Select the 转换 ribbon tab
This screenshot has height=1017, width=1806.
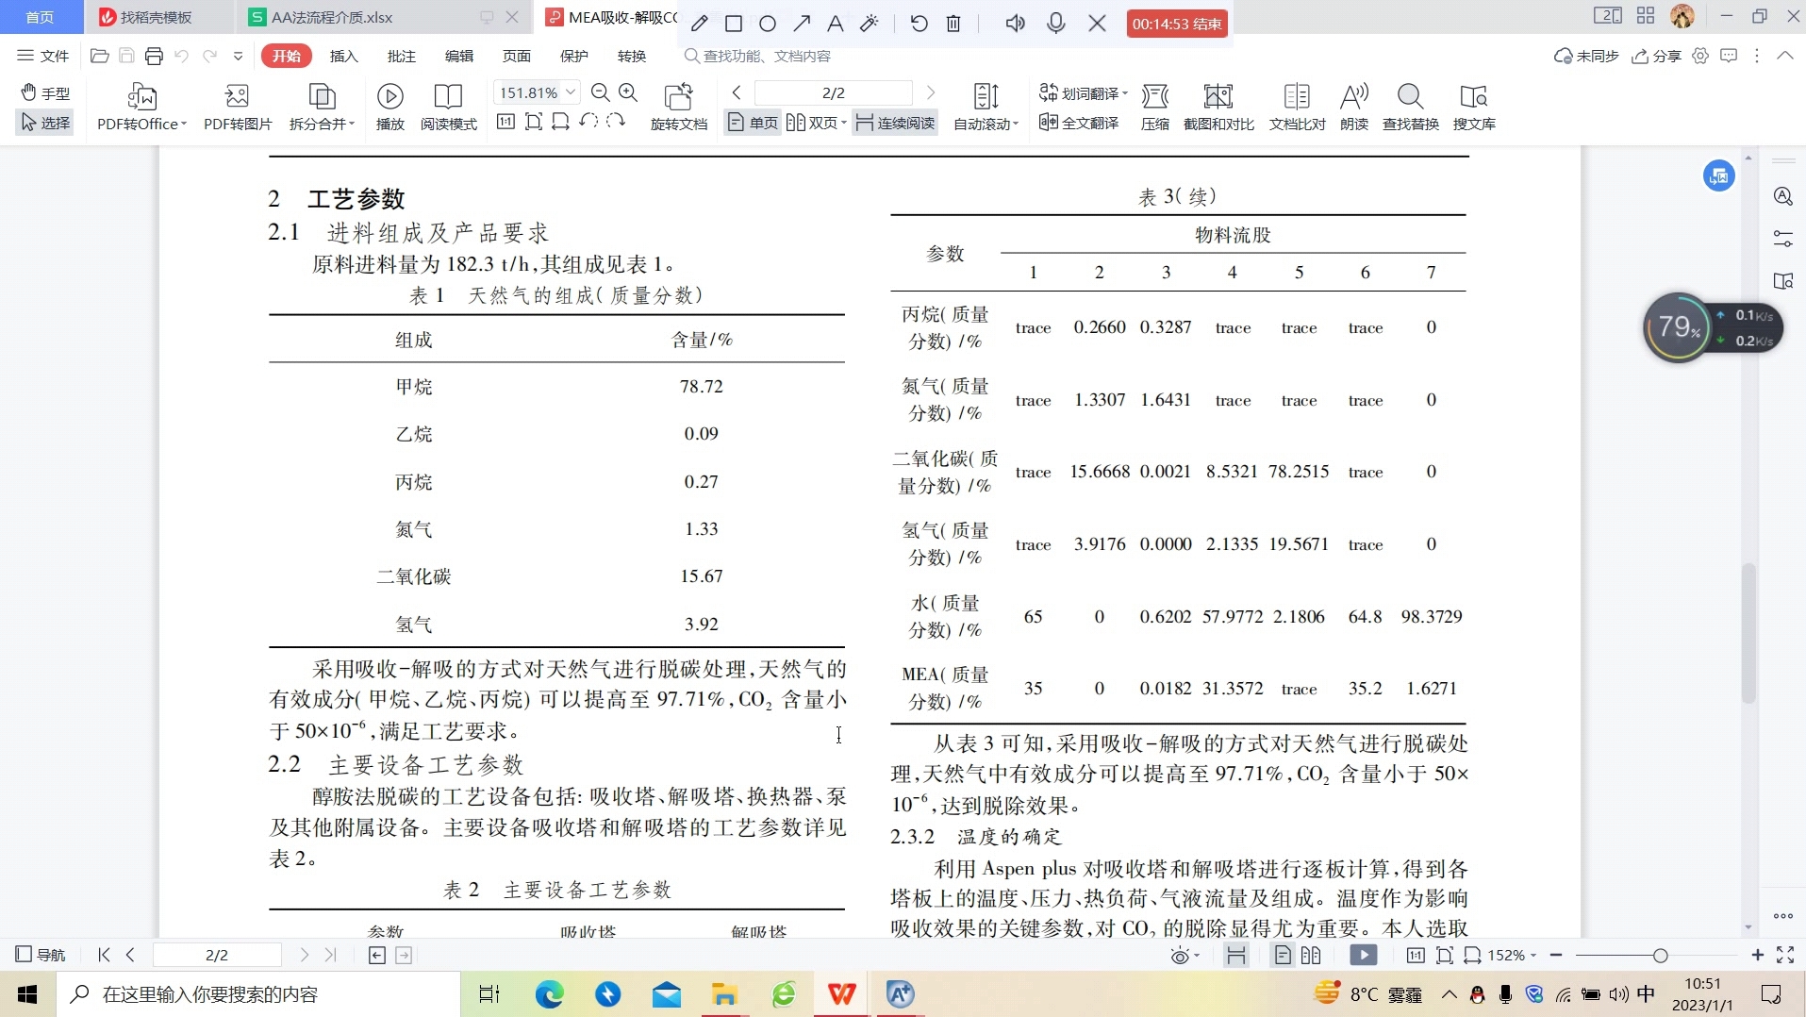[632, 56]
